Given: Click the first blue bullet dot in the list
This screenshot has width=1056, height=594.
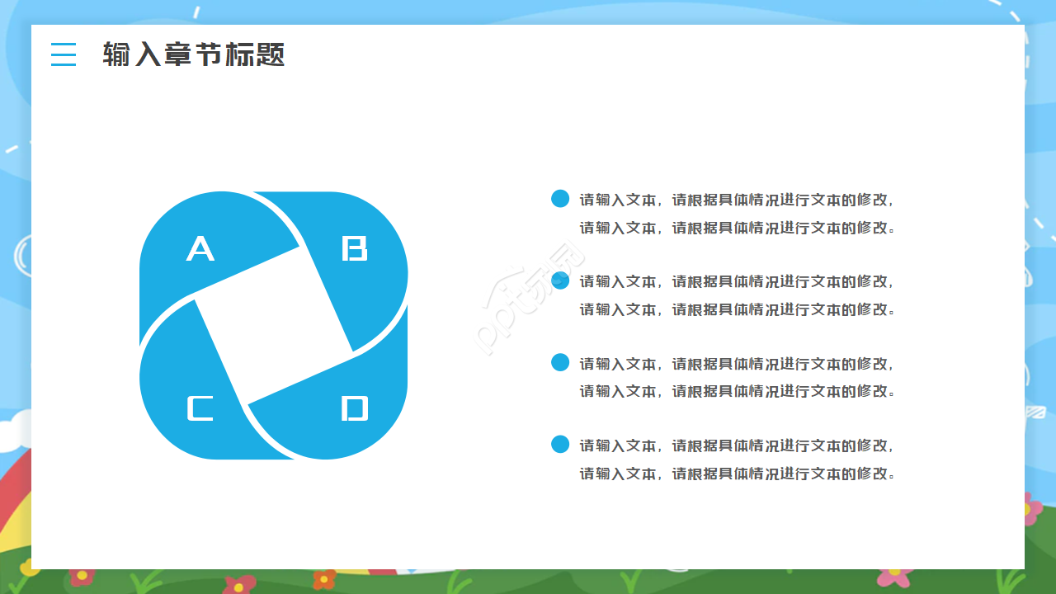Looking at the screenshot, I should pos(560,199).
